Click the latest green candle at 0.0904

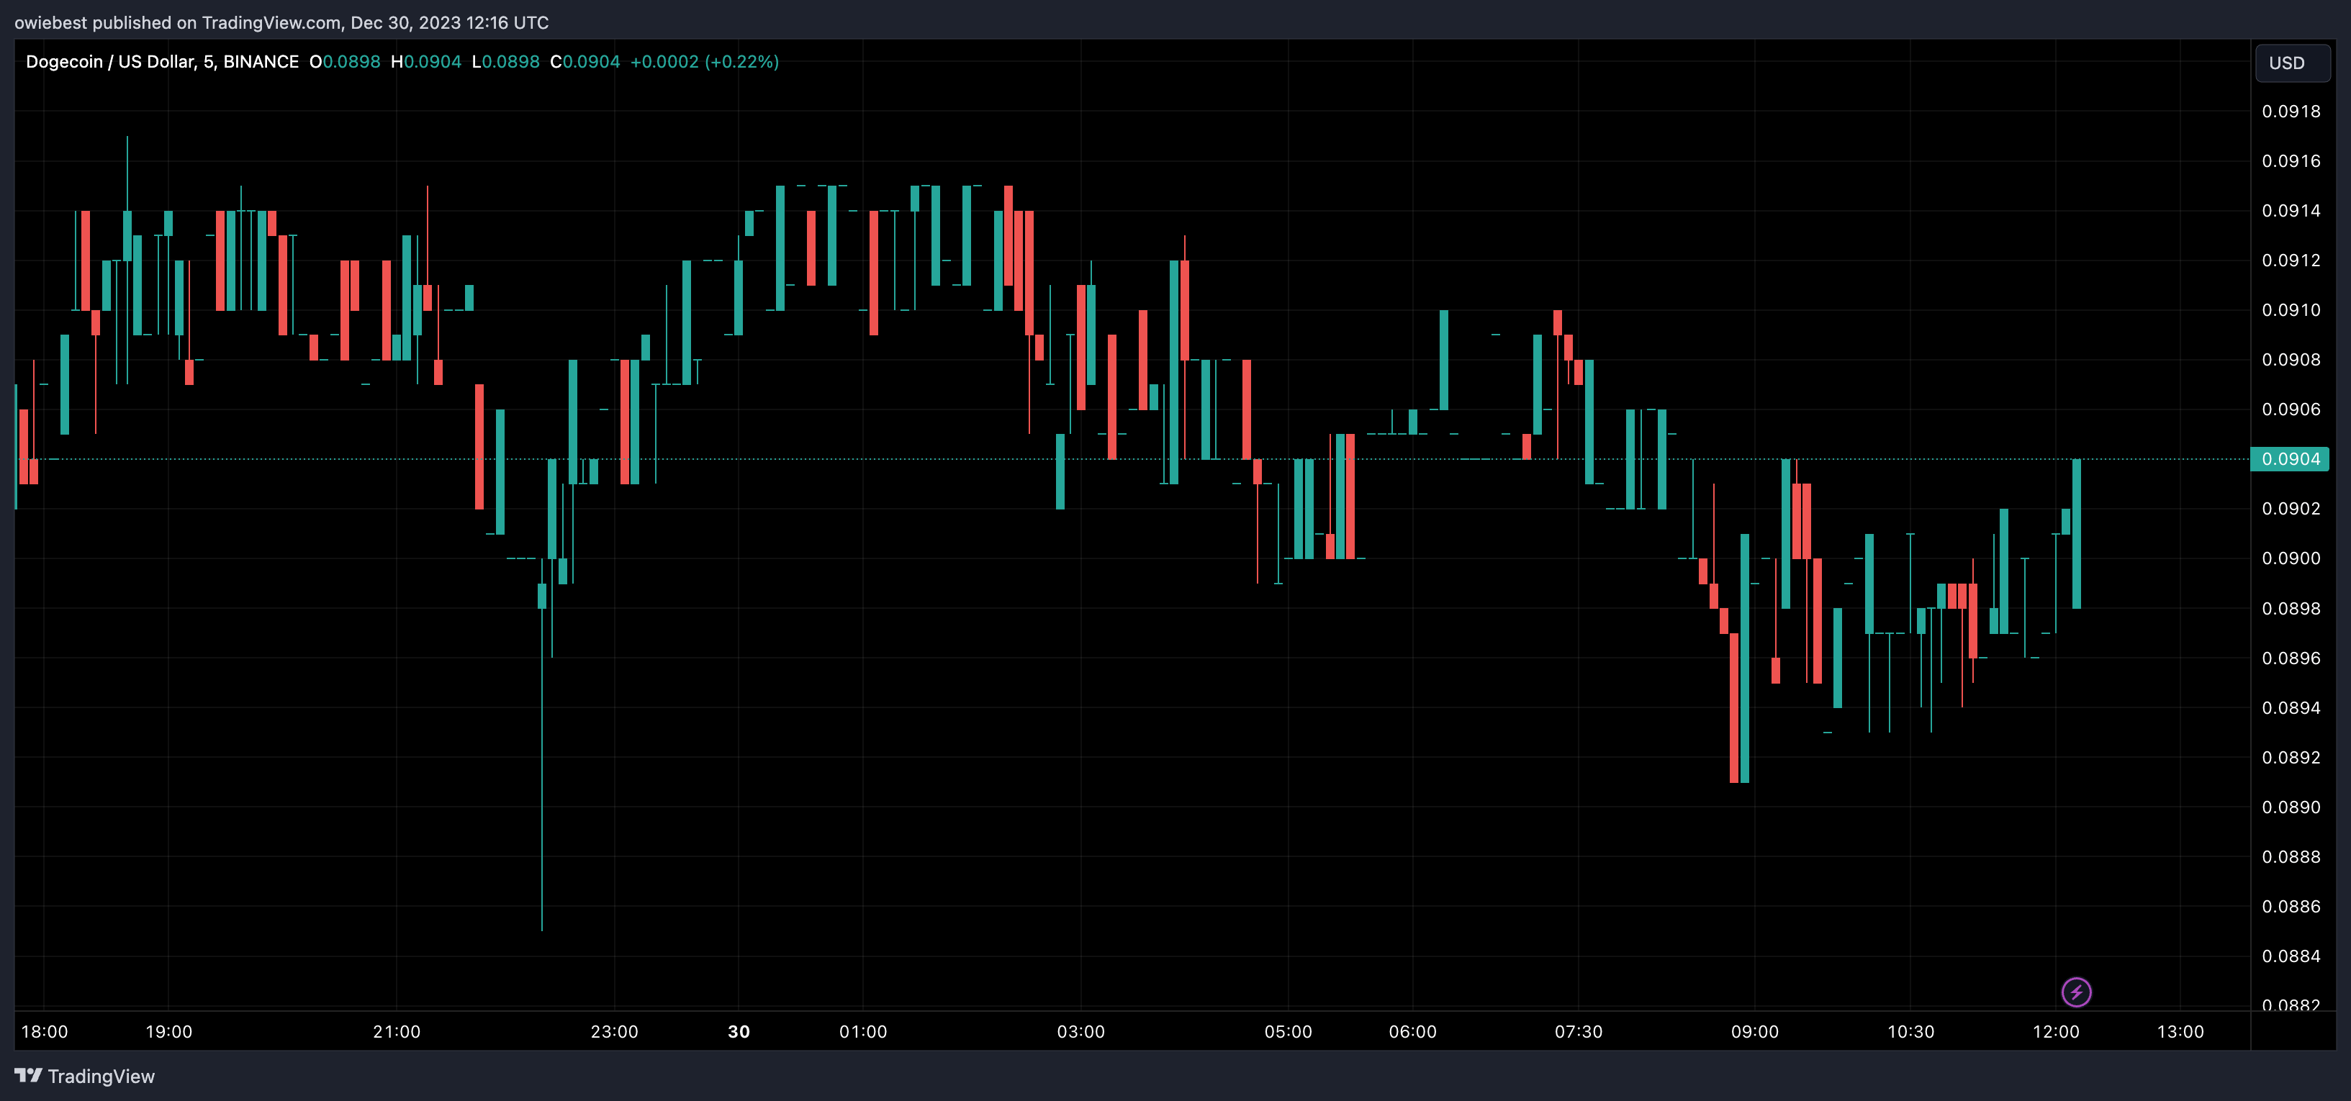(2076, 534)
